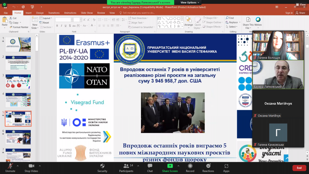Click Format Painter in Clipboard group
Viewport: 309px width, 174px height.
pos(19,27)
